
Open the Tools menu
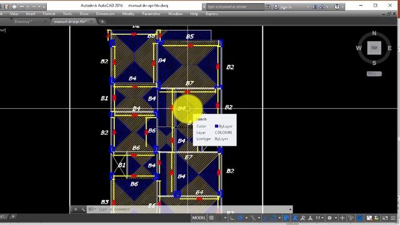(67, 14)
